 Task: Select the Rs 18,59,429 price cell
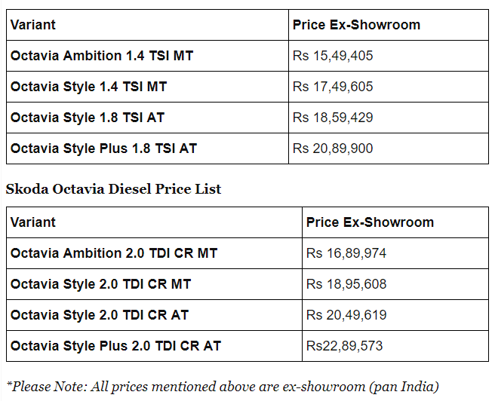(333, 118)
